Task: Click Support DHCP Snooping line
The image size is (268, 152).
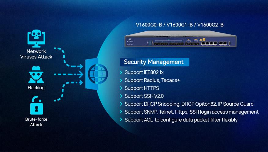Action: pyautogui.click(x=189, y=104)
